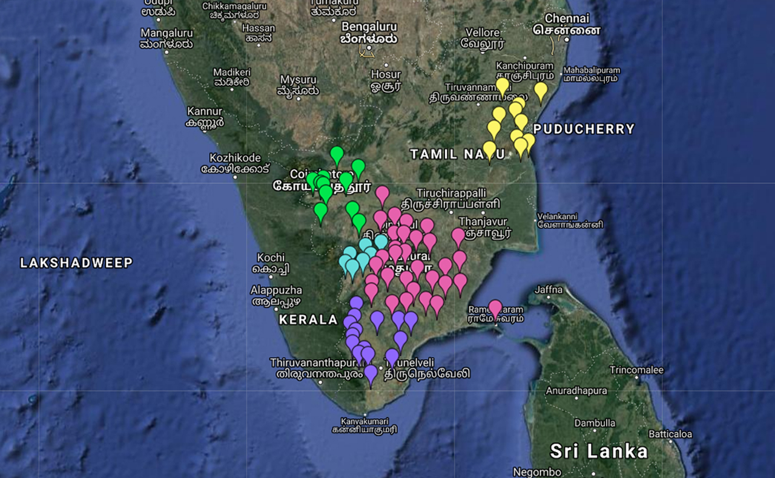This screenshot has width=775, height=478.
Task: Click the Jaffna city label
Action: (549, 290)
